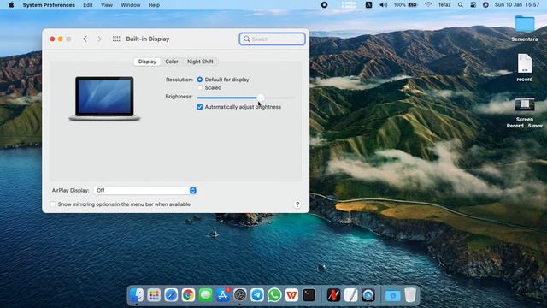Launch Safari from the Dock
This screenshot has width=547, height=308.
[x=171, y=295]
